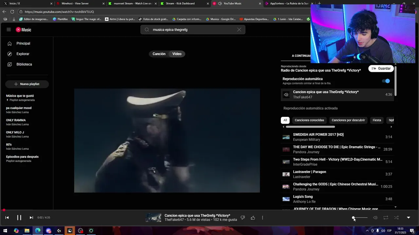Filter by Fiesta chip
Image resolution: width=419 pixels, height=235 pixels.
(377, 120)
